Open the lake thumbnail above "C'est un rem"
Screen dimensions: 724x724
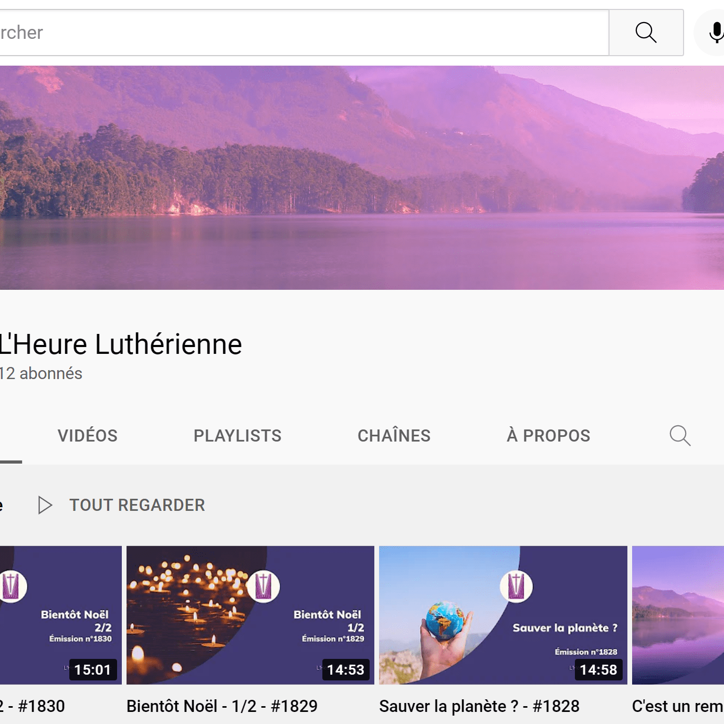coord(678,615)
